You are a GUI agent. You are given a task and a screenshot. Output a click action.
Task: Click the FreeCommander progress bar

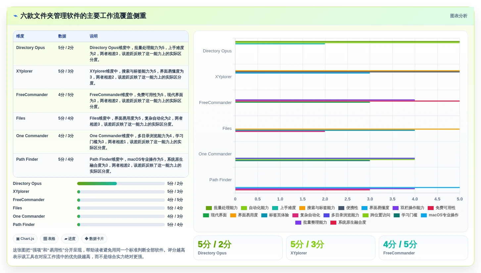click(x=121, y=200)
